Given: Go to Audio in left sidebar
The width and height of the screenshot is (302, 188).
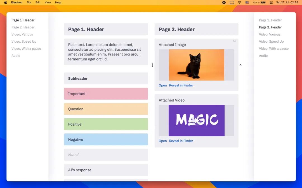Looking at the screenshot, I should (x=16, y=56).
